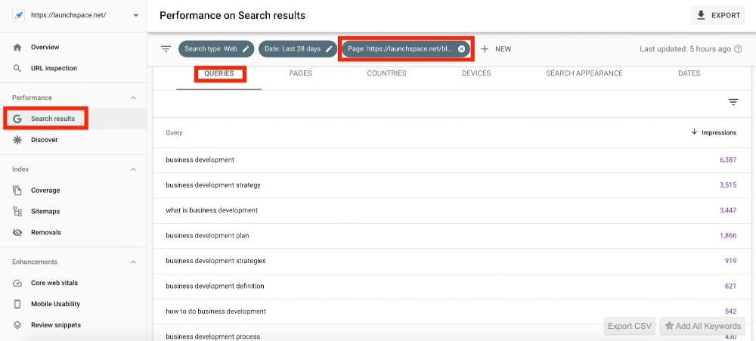The image size is (756, 341).
Task: Click the Last updated help icon
Action: [x=738, y=48]
